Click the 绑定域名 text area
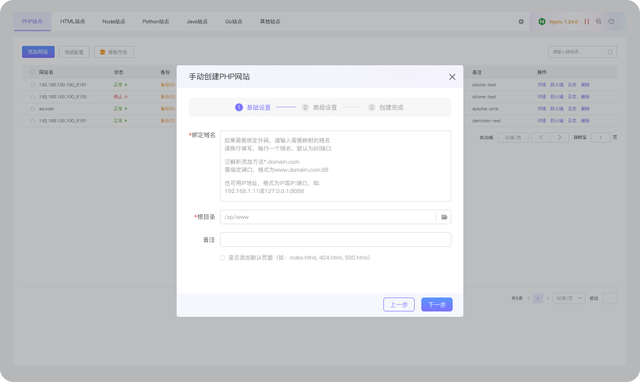The image size is (640, 382). pos(335,166)
